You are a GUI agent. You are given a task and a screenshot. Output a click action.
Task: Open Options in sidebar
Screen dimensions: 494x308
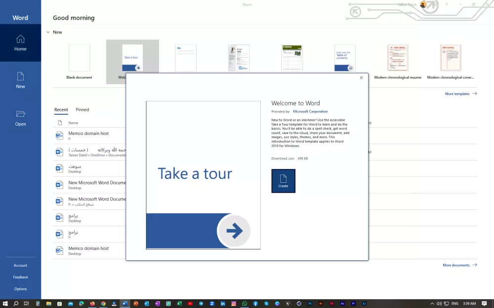pyautogui.click(x=20, y=289)
